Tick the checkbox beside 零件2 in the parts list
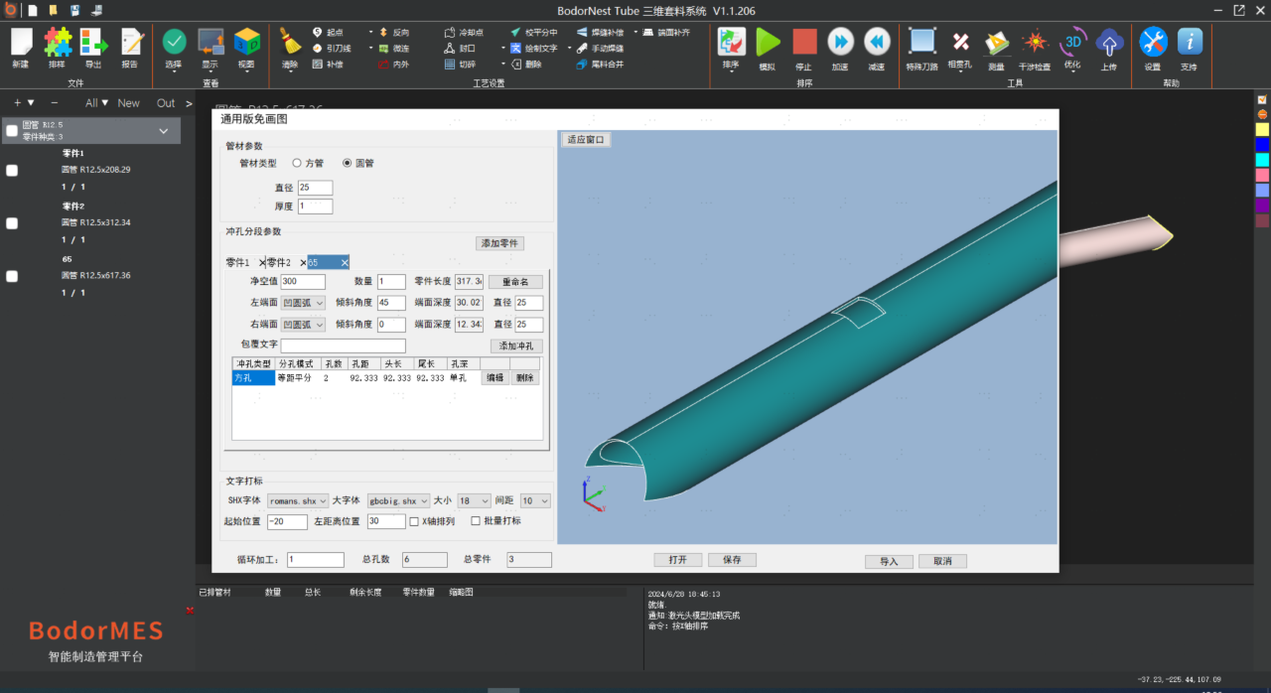This screenshot has height=693, width=1271. click(12, 223)
